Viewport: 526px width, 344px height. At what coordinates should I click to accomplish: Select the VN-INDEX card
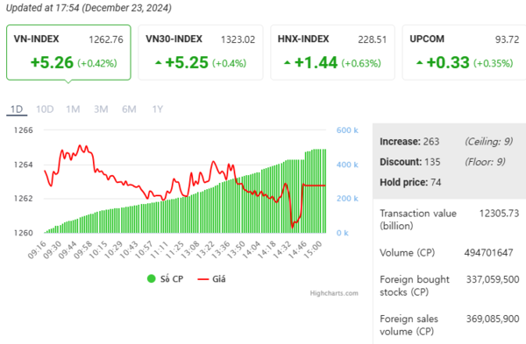pyautogui.click(x=68, y=53)
